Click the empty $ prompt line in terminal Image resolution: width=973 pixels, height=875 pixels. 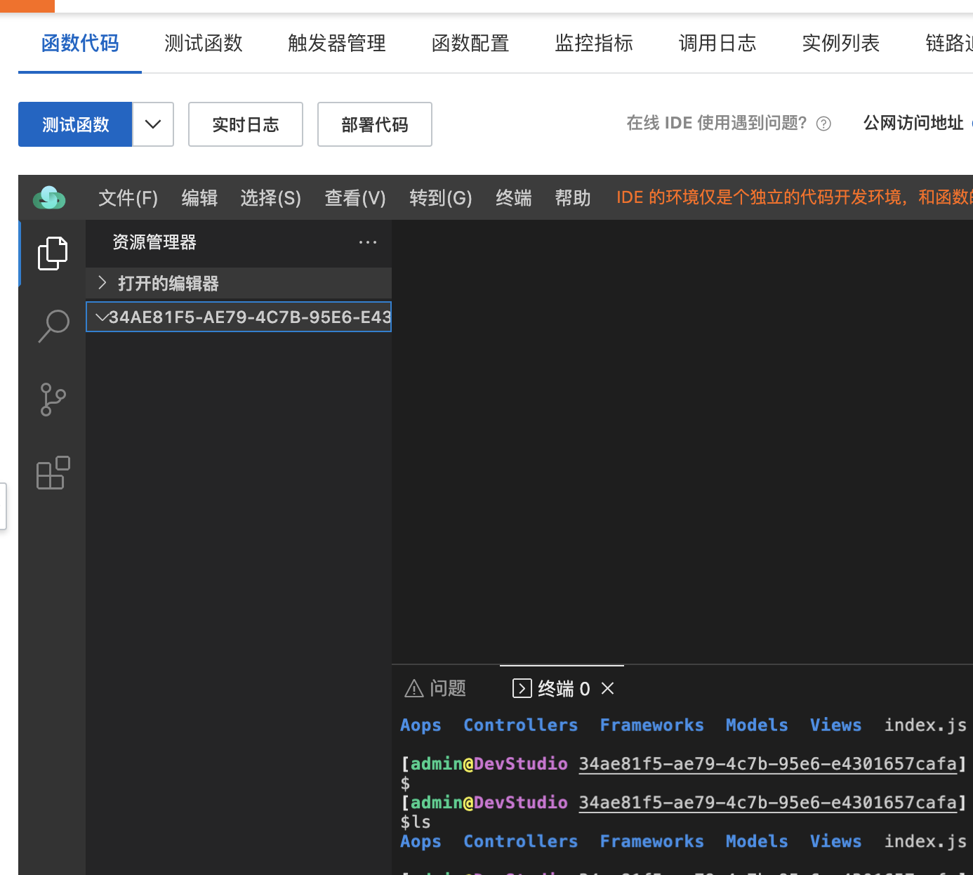(405, 783)
